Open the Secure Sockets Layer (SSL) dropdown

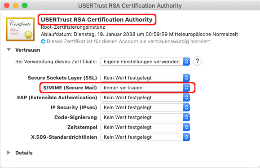(145, 78)
